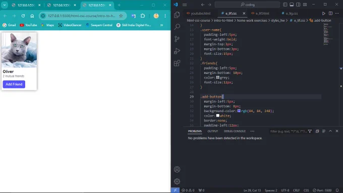Screen dimensions: 343x193
Task: Click the Add Friend button in Chrome
Action: 14,84
